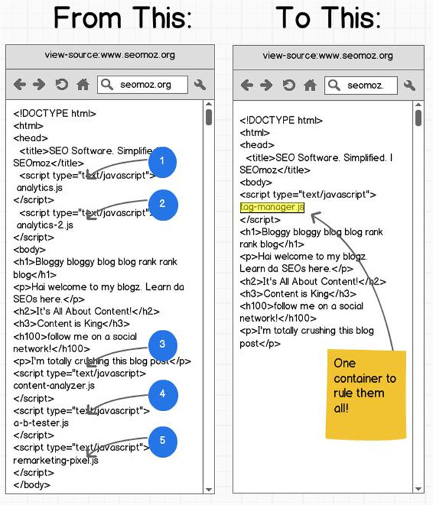Viewport: 433px width, 505px height.
Task: Click the '<body>' line in left browser
Action: pyautogui.click(x=29, y=249)
